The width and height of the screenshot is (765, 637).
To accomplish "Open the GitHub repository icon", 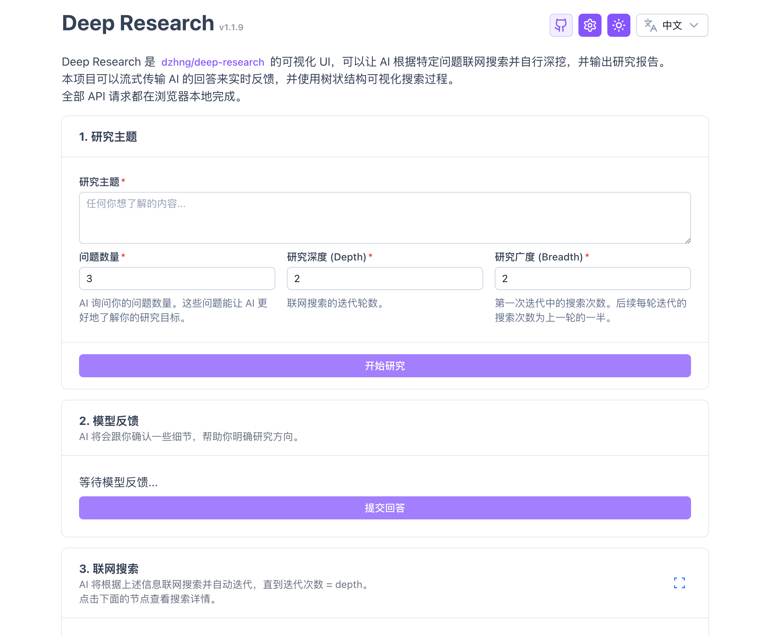I will coord(561,25).
